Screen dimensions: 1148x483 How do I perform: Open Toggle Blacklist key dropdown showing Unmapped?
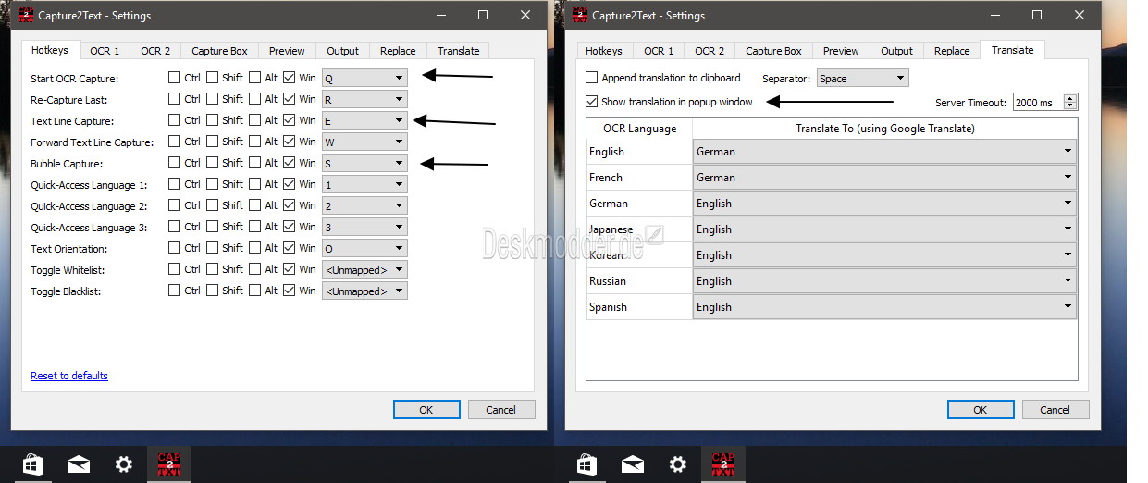(x=364, y=291)
